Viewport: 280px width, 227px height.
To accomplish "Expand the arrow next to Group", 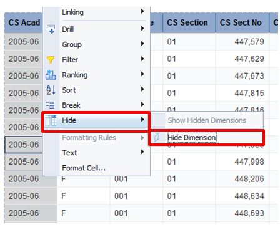I will point(142,44).
